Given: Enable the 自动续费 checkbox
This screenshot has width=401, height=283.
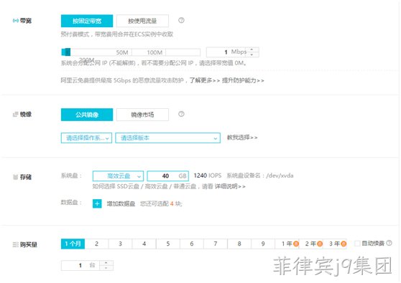Looking at the screenshot, I should pos(357,243).
